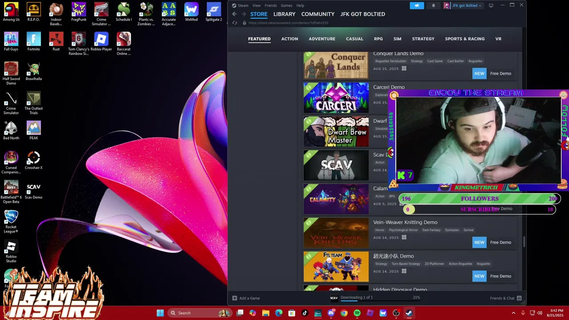Select the Rocket League desktop icon
The image size is (569, 320).
point(11,221)
